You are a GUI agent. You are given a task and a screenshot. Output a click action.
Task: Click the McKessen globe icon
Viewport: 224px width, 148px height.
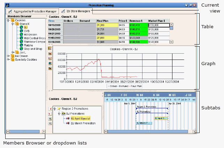click(x=21, y=34)
